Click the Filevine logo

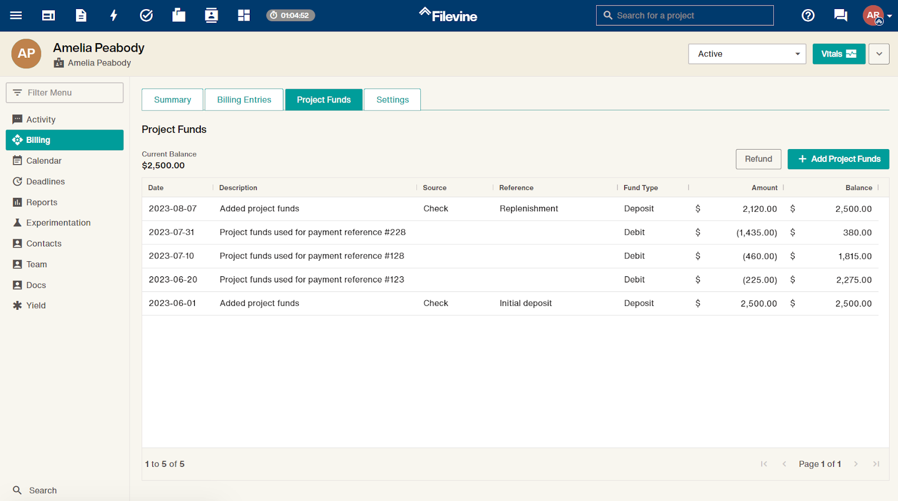tap(448, 15)
